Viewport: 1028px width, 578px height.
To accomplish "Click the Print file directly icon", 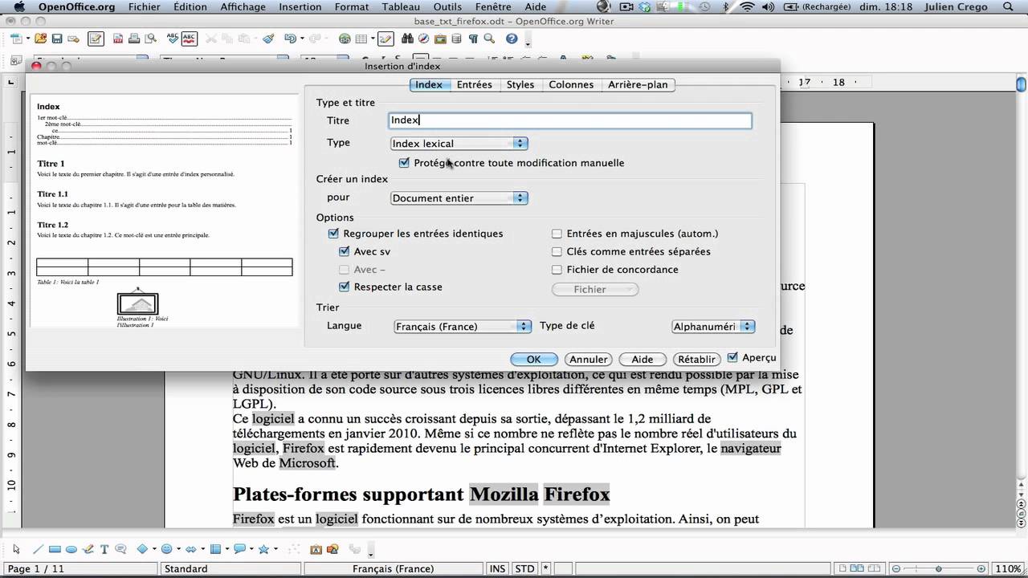I will (133, 39).
